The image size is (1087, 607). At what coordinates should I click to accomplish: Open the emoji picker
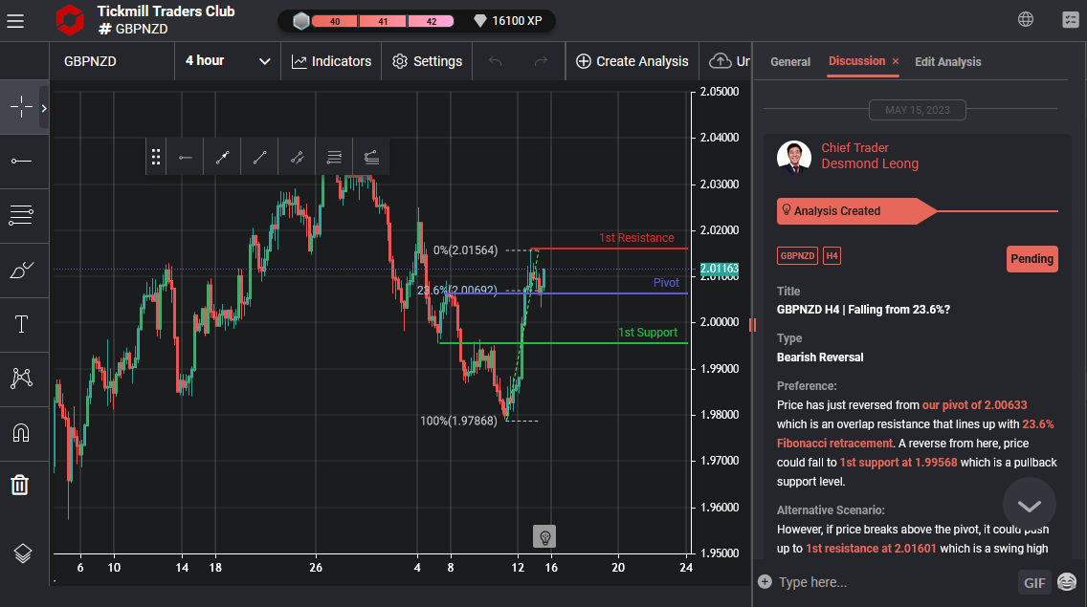click(x=1067, y=581)
